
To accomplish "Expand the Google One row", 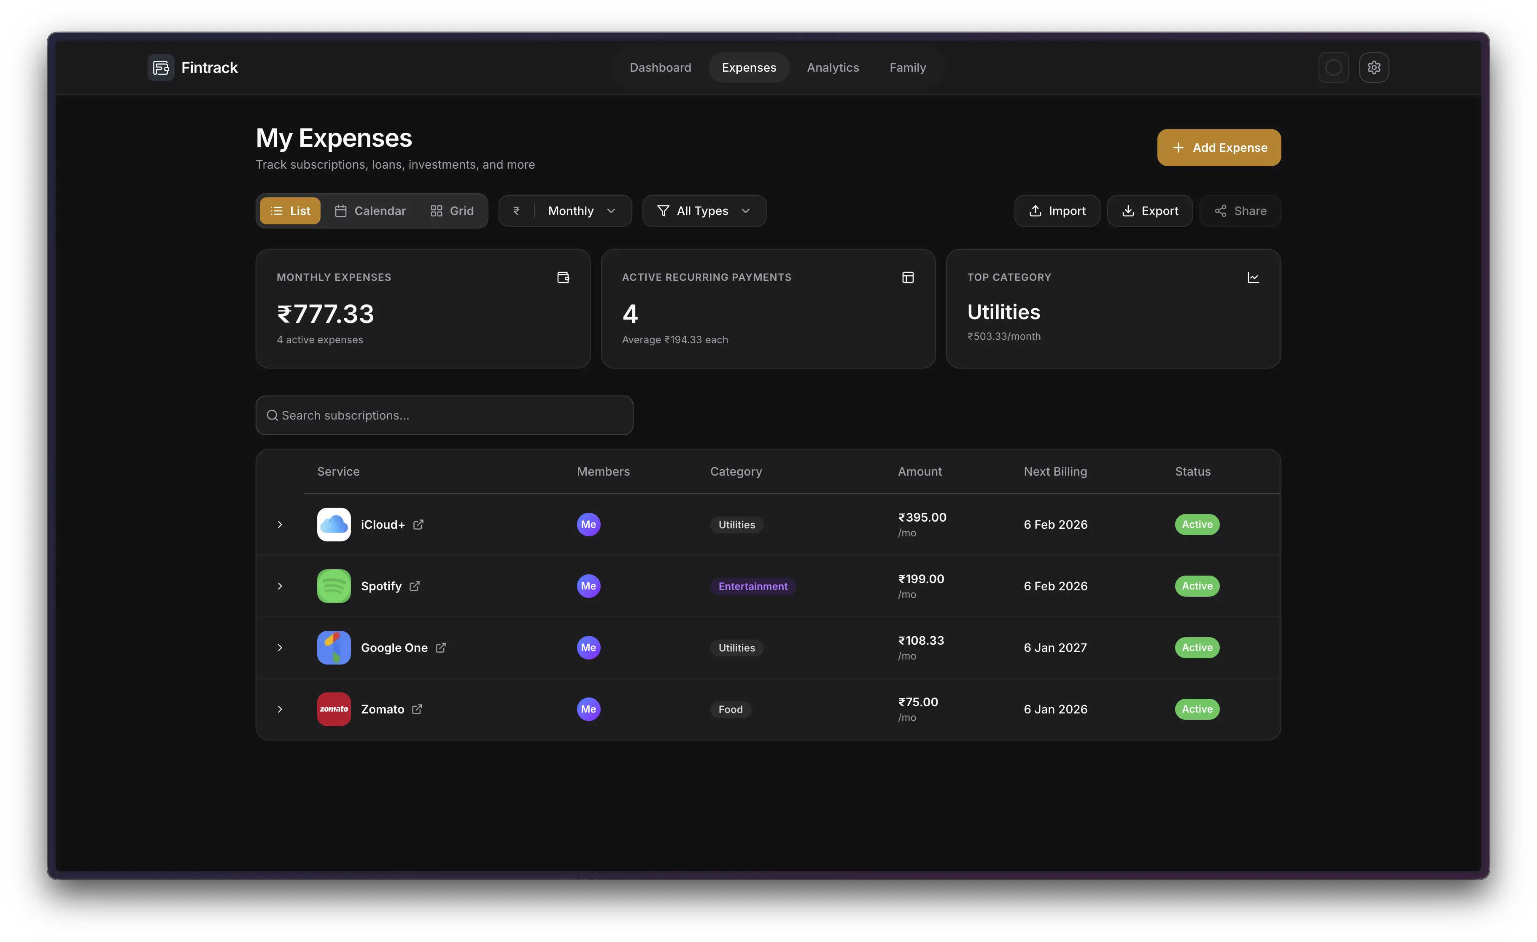I will point(280,648).
